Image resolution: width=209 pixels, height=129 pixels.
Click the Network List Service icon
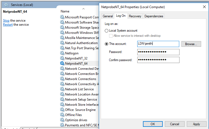[x=62, y=89]
